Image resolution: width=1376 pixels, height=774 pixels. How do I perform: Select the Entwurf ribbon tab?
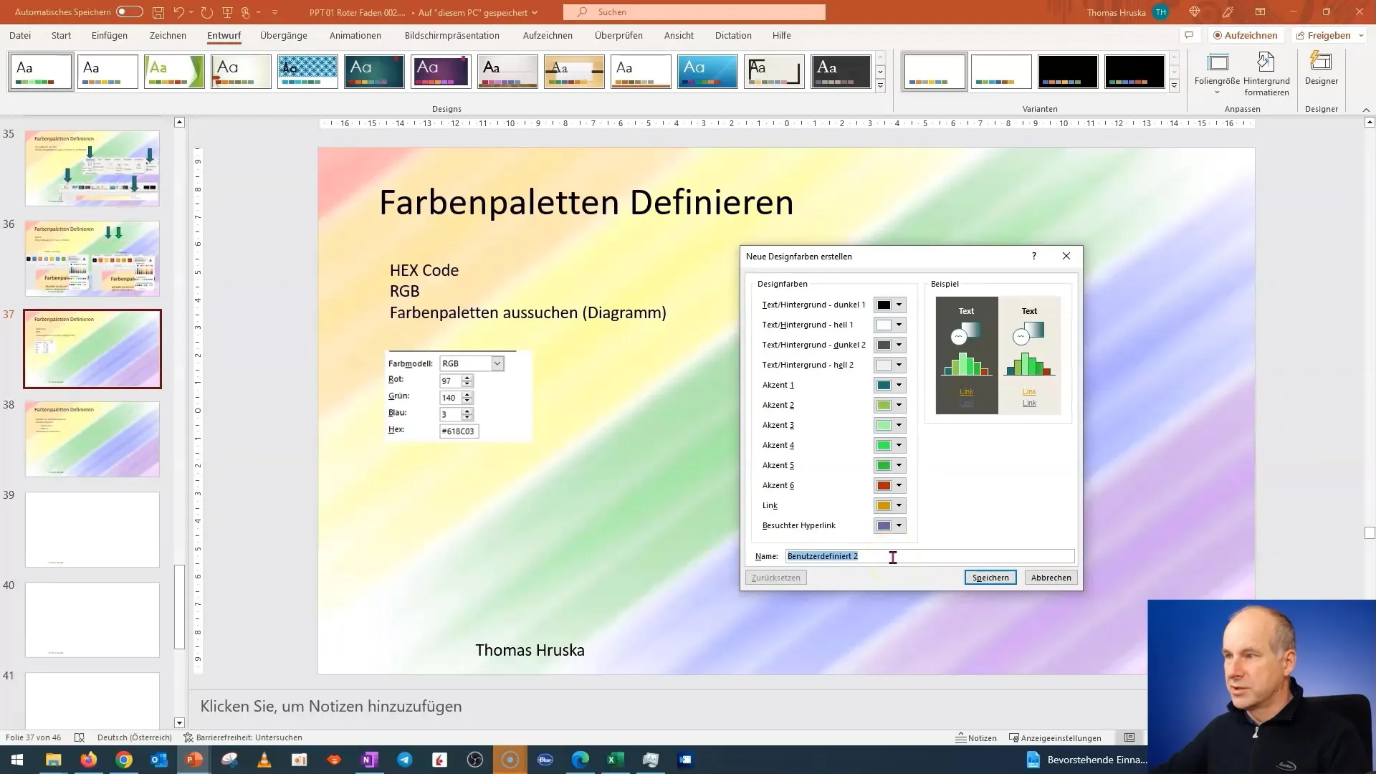tap(224, 35)
